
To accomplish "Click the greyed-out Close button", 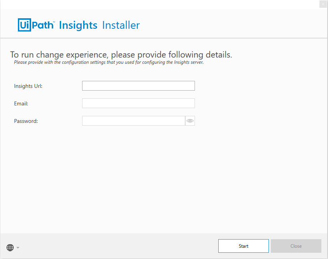I will click(296, 246).
